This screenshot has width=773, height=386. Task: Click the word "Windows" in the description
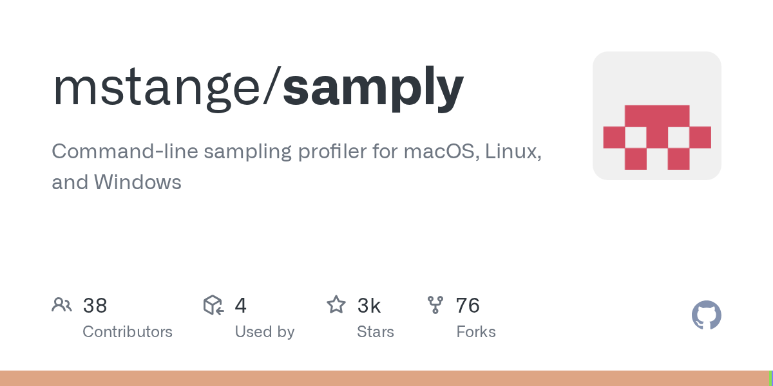pyautogui.click(x=138, y=183)
